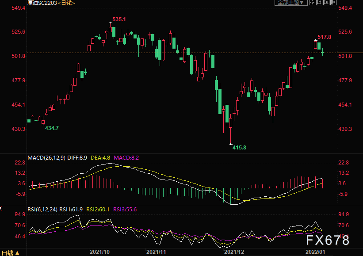Click the 549.4 label on the left price axis
Screen dimensions: 363x256
pyautogui.click(x=19, y=8)
